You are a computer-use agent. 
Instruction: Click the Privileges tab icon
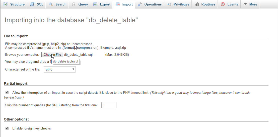tap(169, 4)
